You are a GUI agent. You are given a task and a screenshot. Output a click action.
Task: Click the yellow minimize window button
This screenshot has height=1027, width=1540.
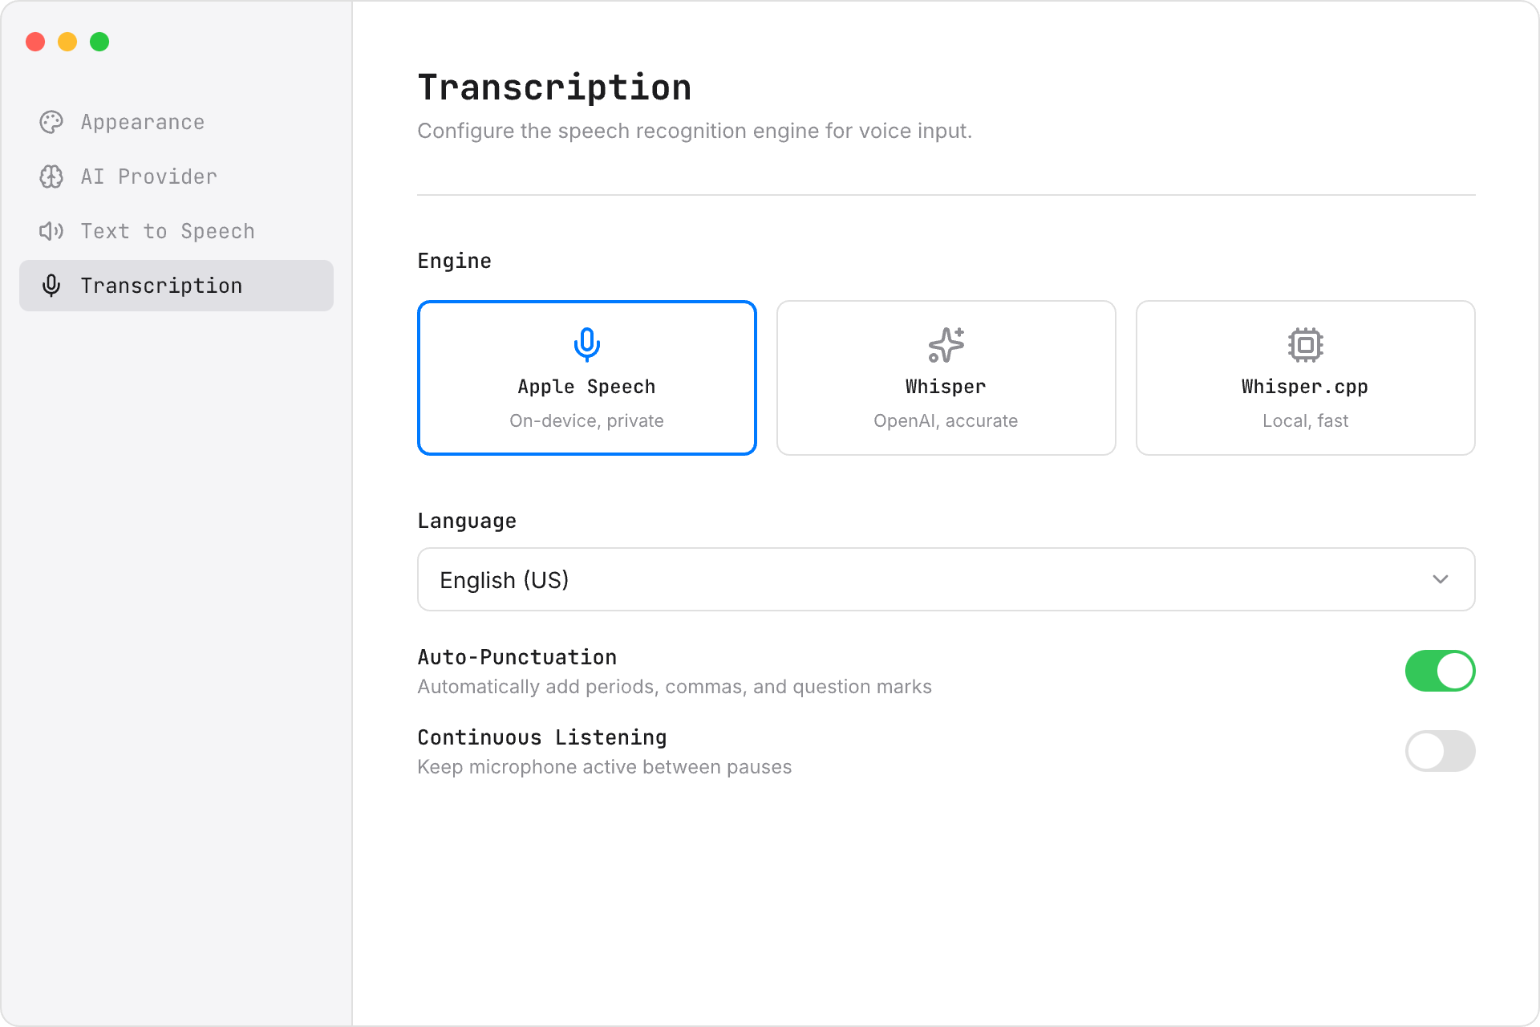tap(67, 42)
